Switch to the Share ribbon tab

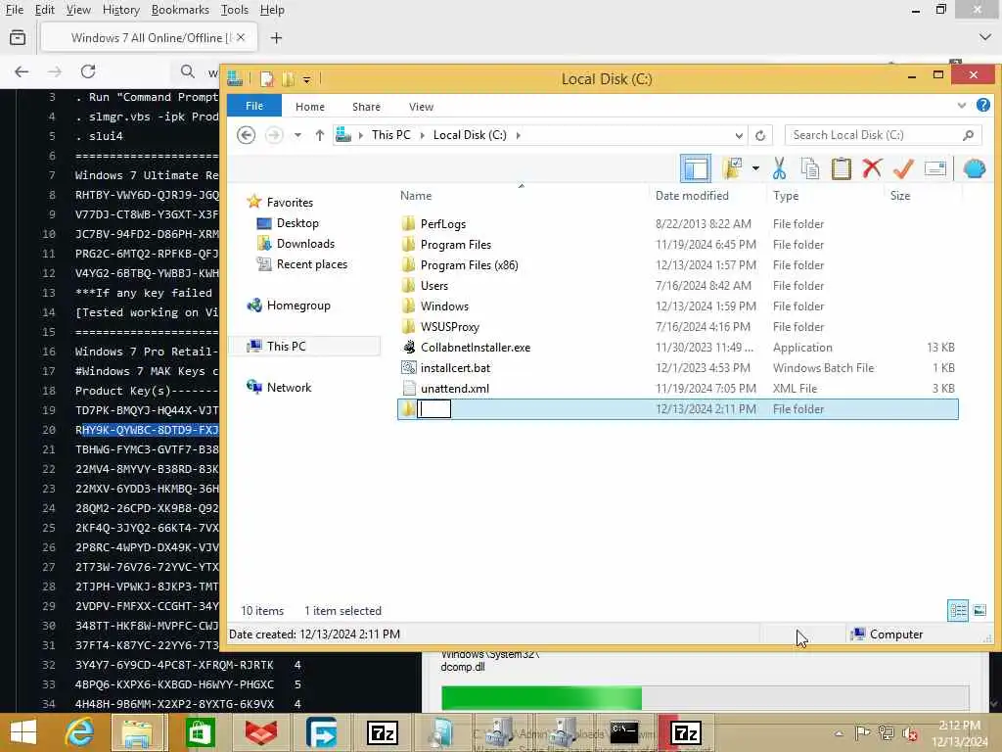click(x=366, y=107)
